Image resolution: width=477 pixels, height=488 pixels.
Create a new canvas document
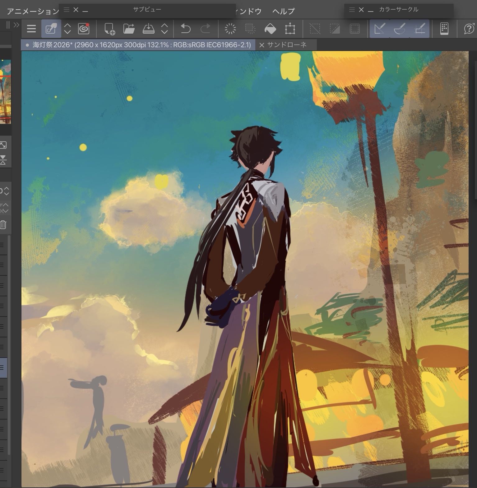point(109,29)
